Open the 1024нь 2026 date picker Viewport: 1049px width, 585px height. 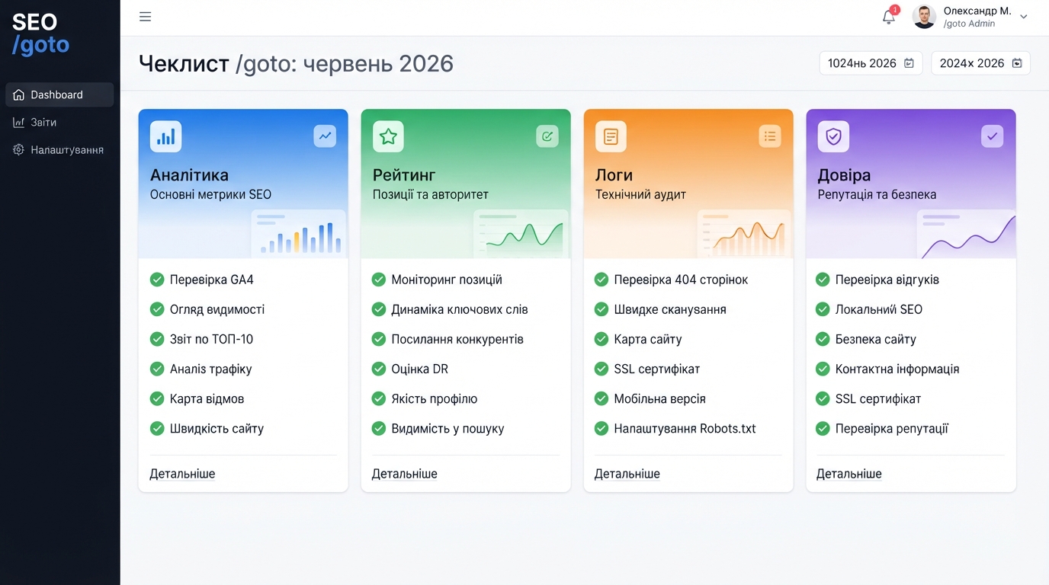click(871, 63)
